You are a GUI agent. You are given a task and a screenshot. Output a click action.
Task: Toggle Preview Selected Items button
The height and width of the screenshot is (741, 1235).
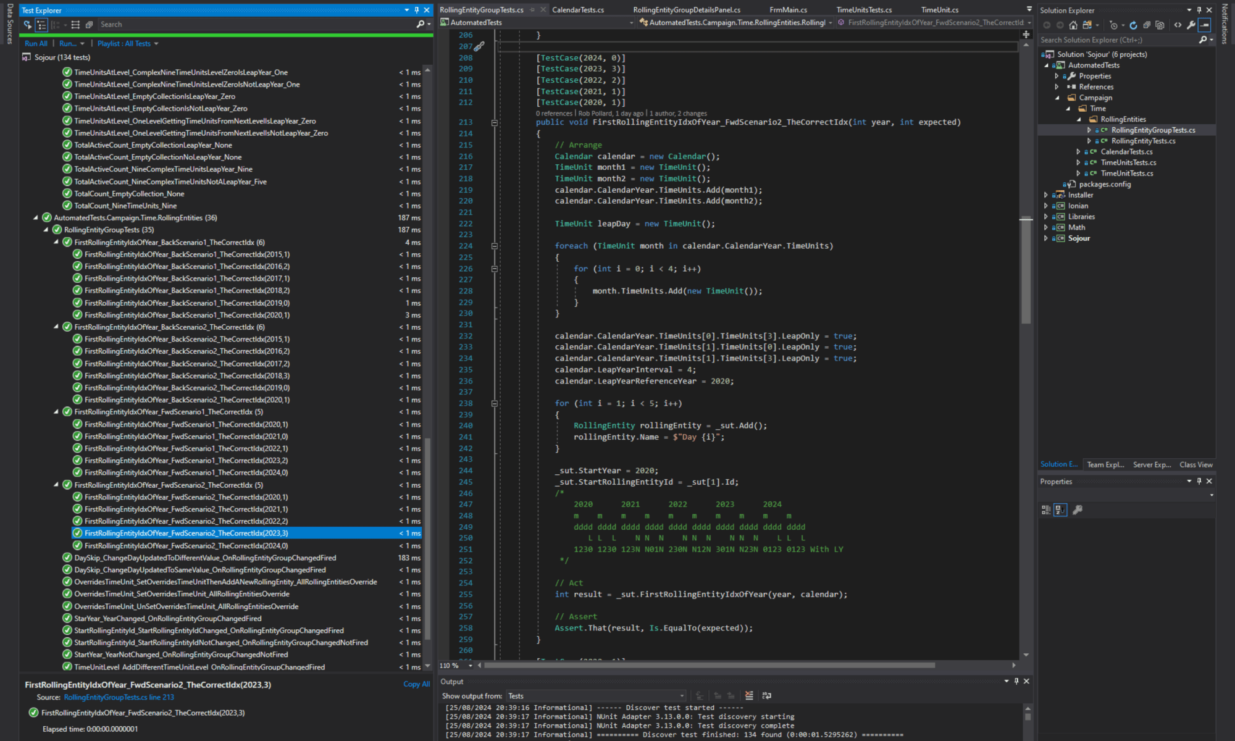[x=1205, y=25]
